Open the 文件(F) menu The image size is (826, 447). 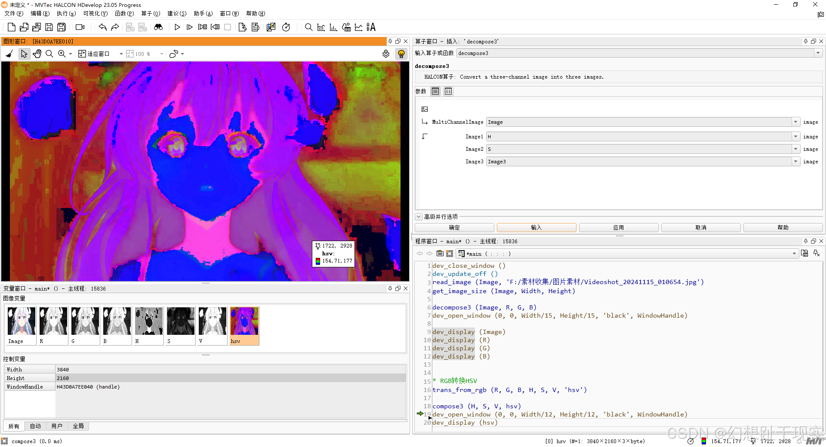tap(14, 13)
